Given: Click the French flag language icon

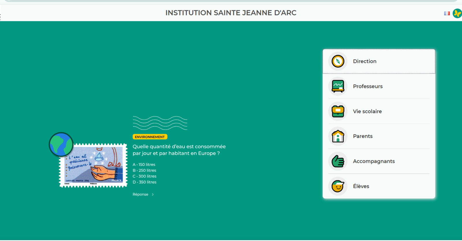Looking at the screenshot, I should pos(447,13).
